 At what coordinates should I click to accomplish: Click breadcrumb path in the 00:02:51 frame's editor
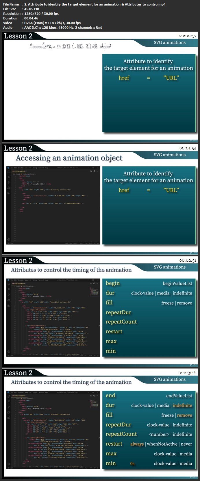pos(24,286)
